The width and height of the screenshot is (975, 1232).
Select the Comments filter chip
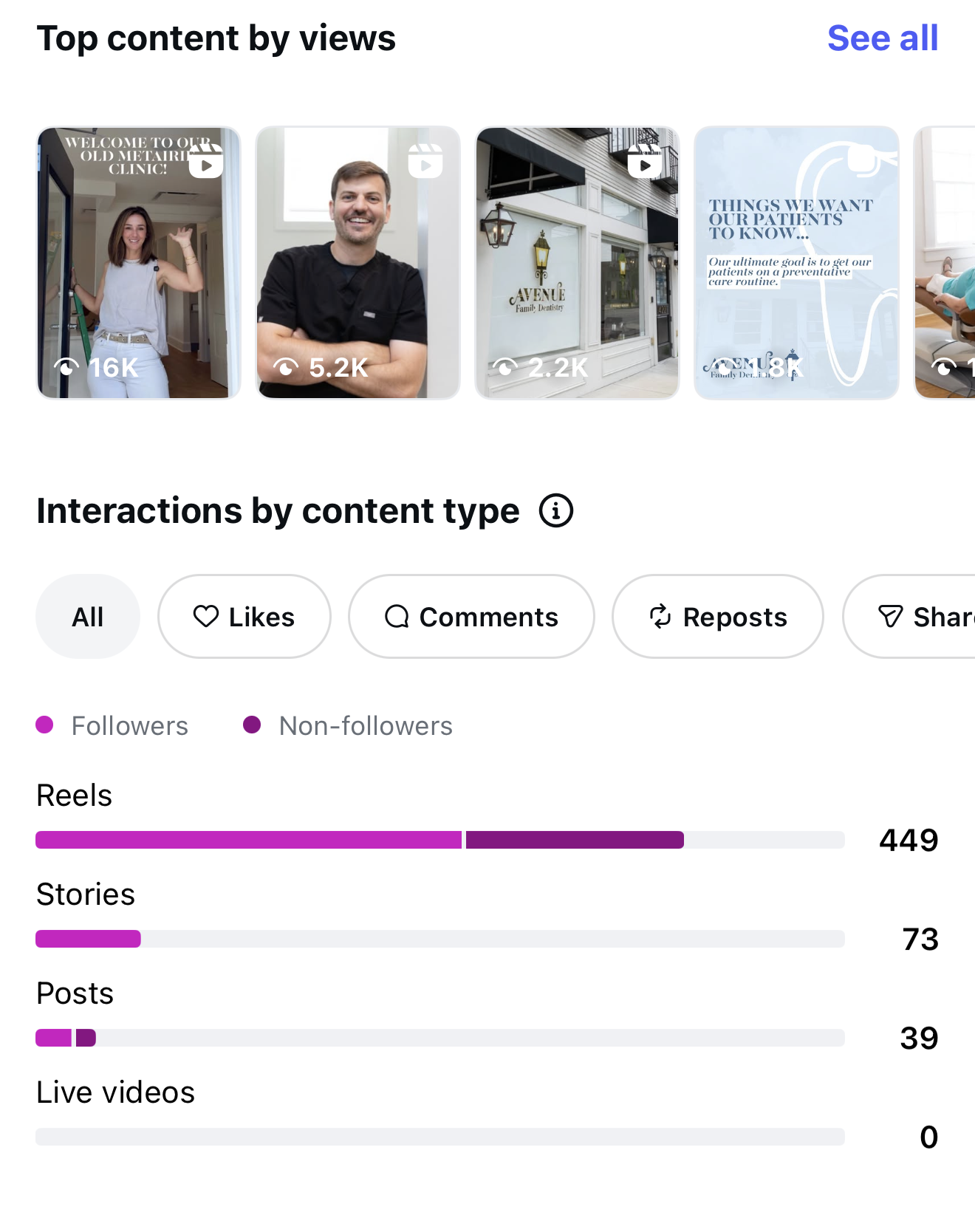pyautogui.click(x=471, y=616)
